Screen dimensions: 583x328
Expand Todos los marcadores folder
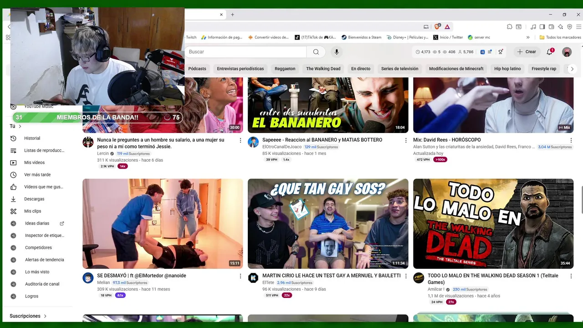point(560,37)
